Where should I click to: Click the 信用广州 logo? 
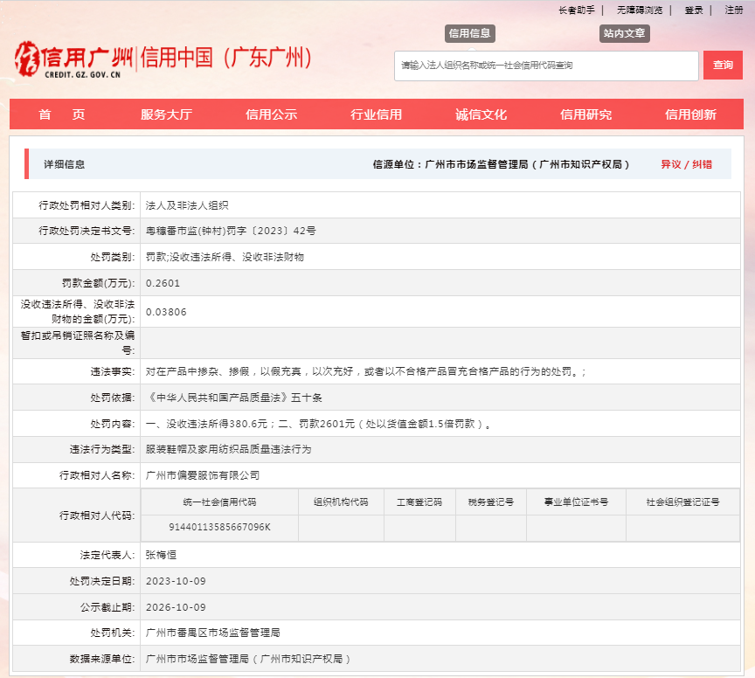(74, 59)
